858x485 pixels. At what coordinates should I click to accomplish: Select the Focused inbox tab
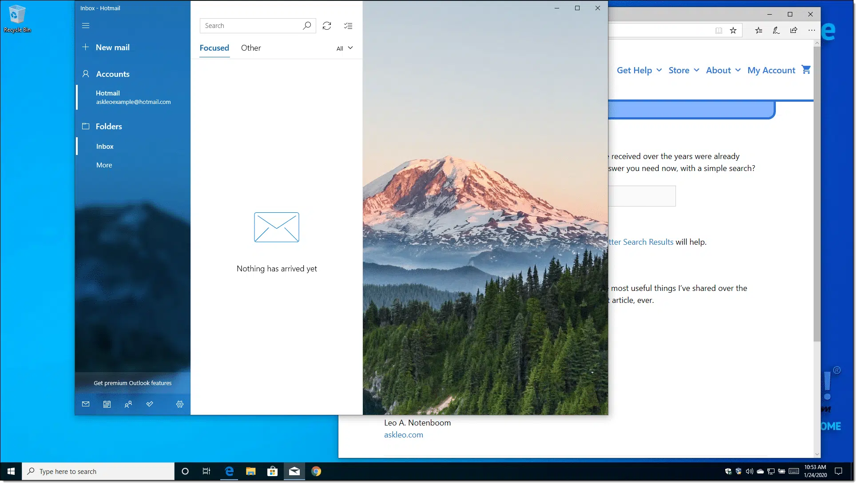tap(214, 48)
